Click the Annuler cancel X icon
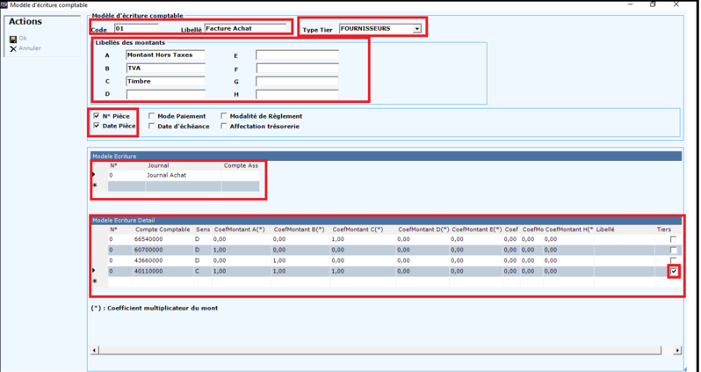The width and height of the screenshot is (701, 372). (13, 48)
